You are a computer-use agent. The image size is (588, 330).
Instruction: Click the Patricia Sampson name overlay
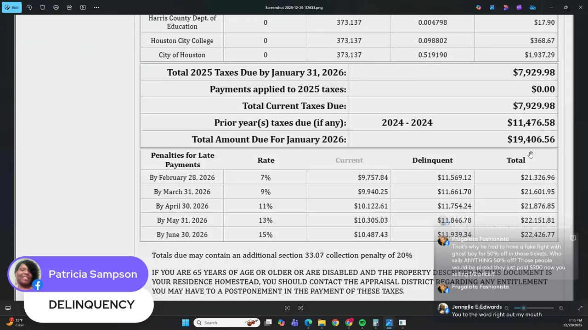point(93,274)
